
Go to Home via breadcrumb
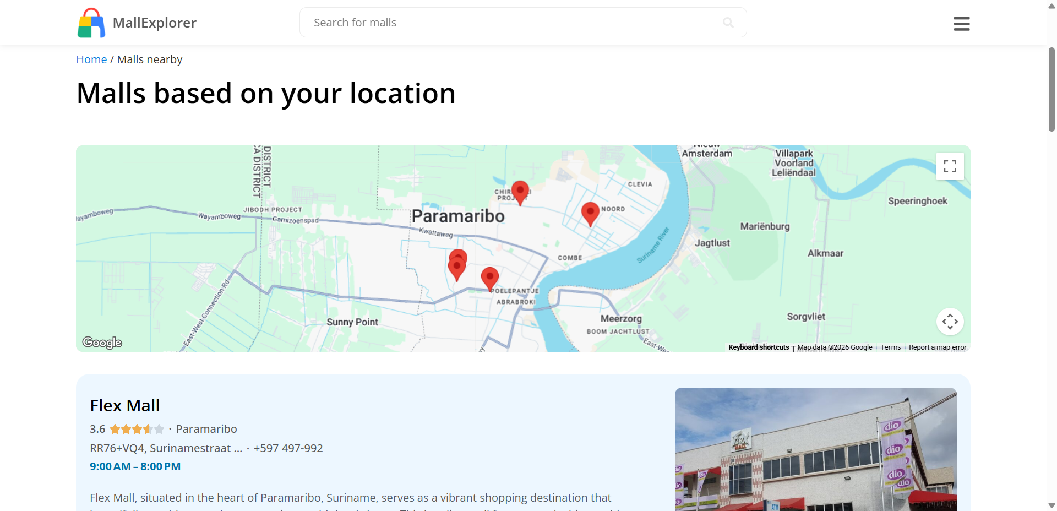pyautogui.click(x=91, y=59)
